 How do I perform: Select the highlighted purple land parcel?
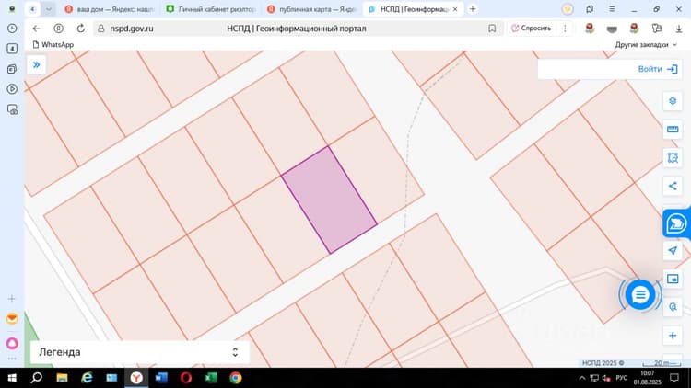[x=329, y=200]
